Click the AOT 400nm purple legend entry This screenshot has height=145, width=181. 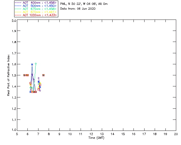coord(36,3)
